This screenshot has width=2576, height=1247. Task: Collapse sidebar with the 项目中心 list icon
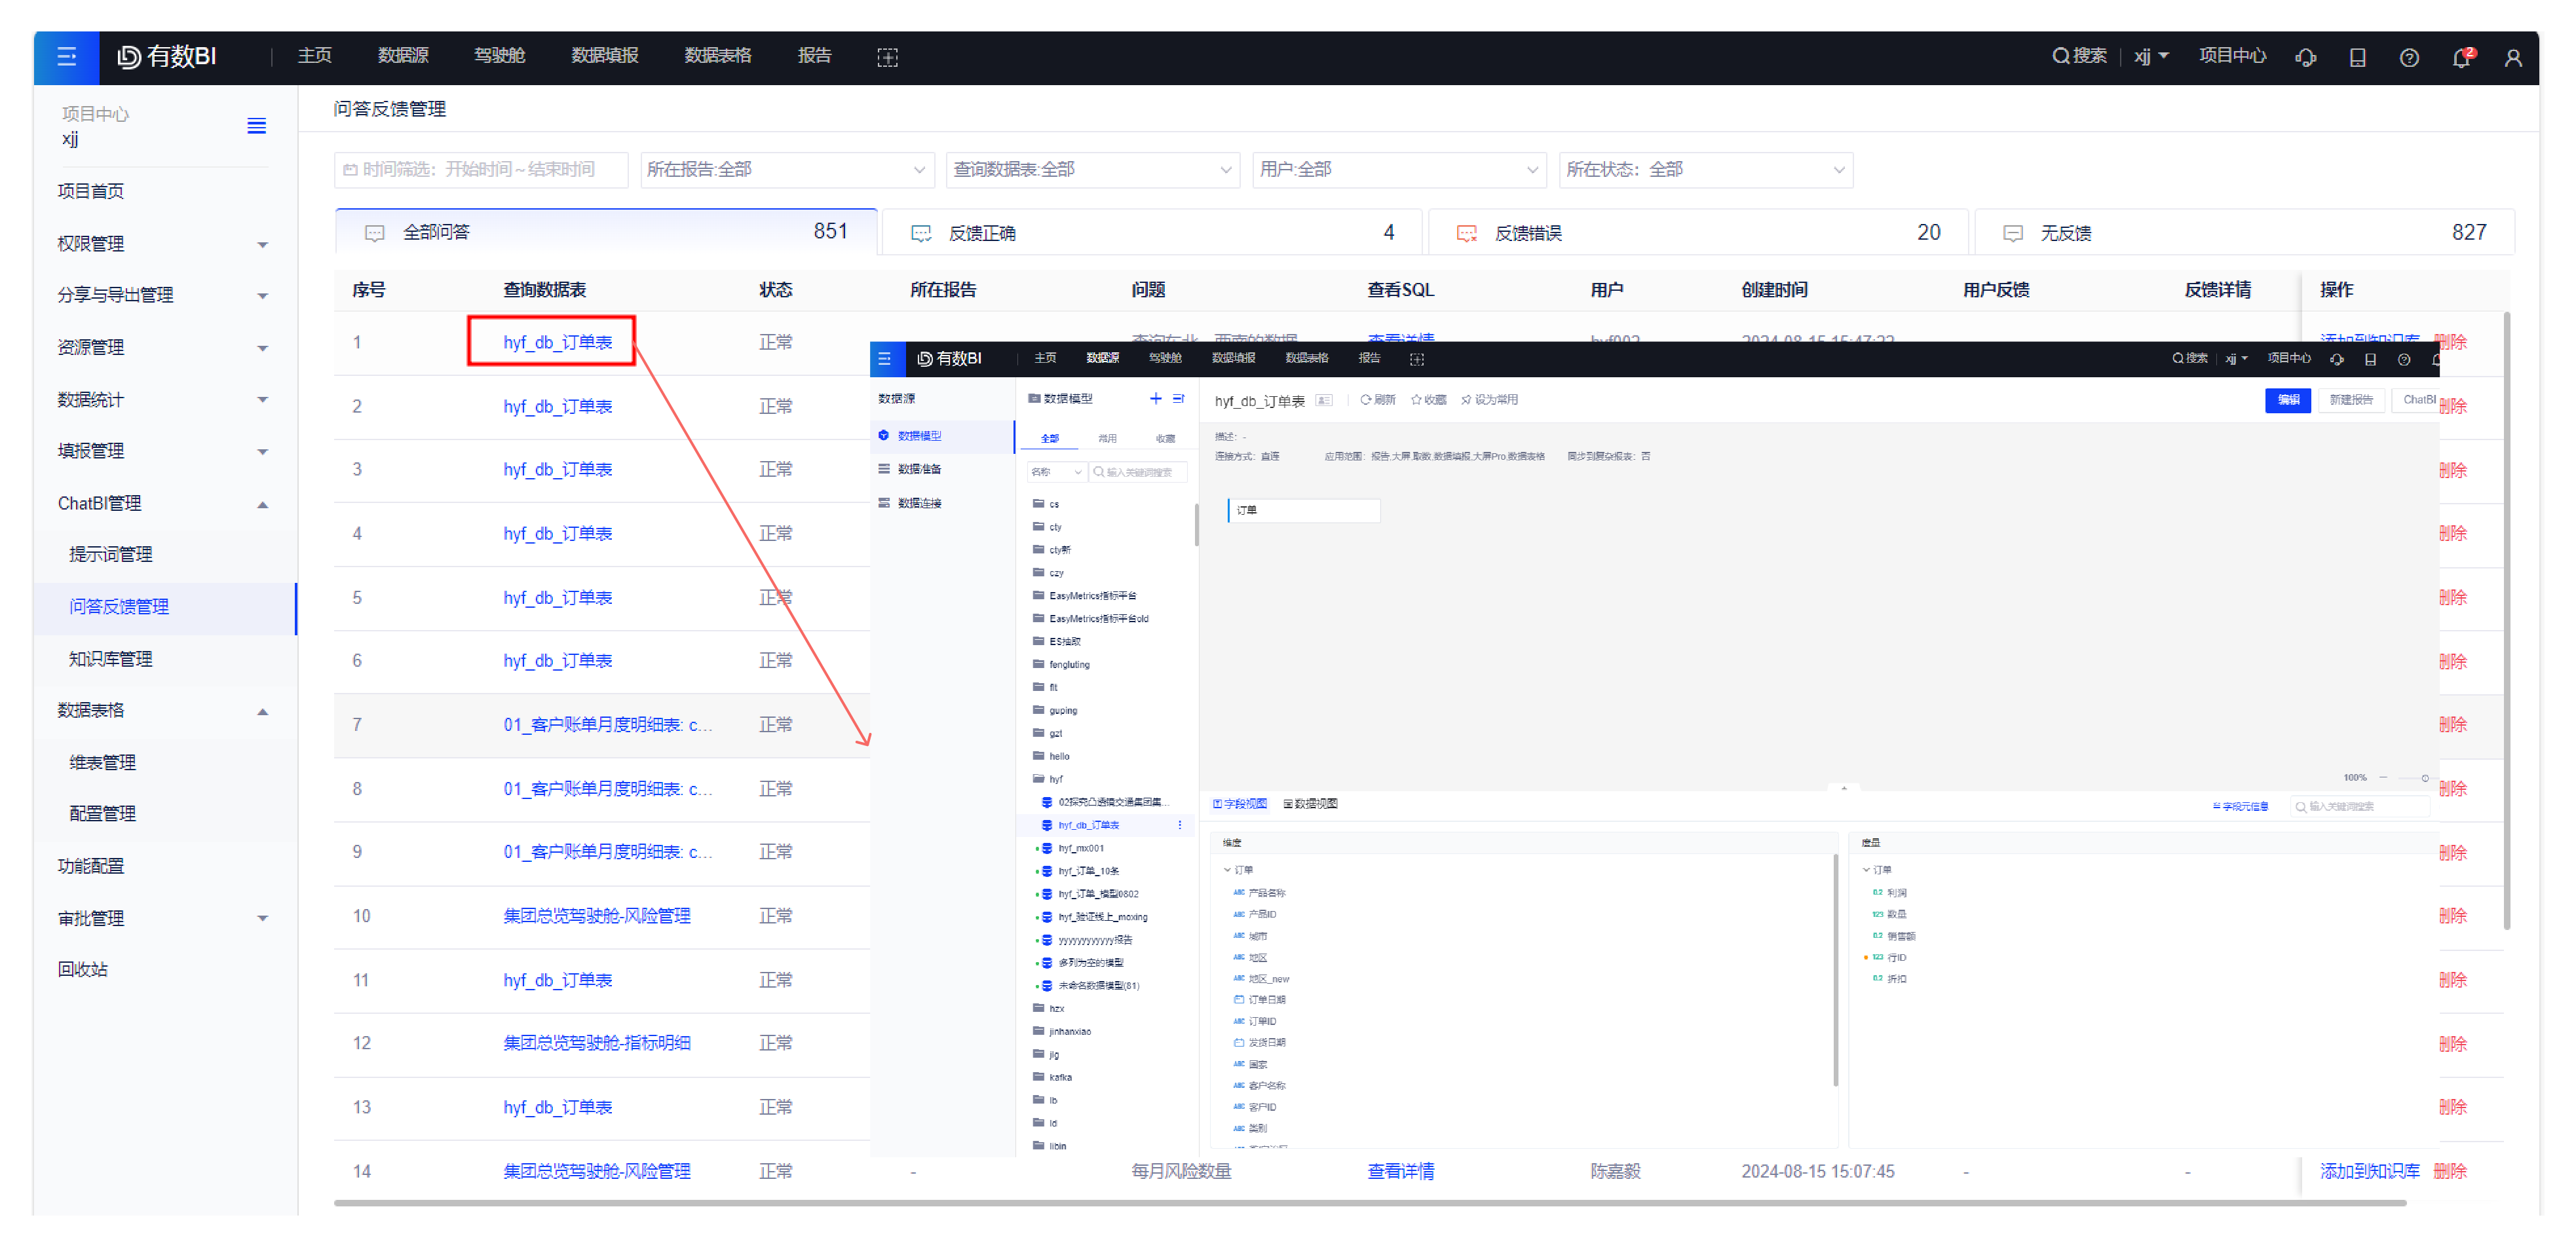(256, 126)
